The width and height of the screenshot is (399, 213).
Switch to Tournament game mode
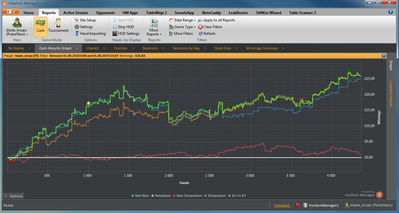pos(58,26)
